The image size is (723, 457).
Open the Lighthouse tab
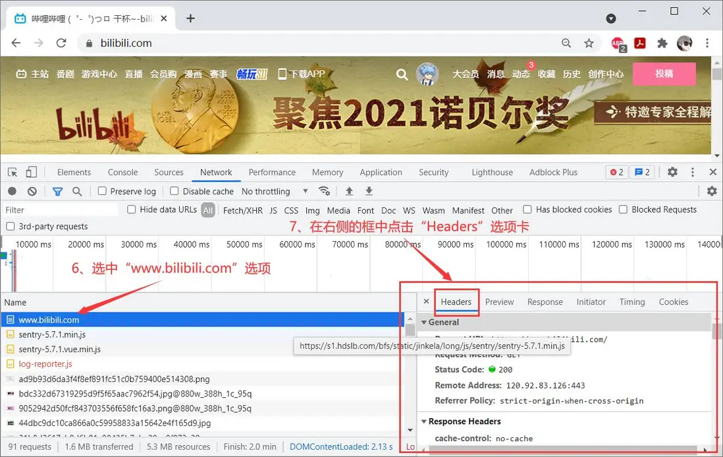coord(492,172)
